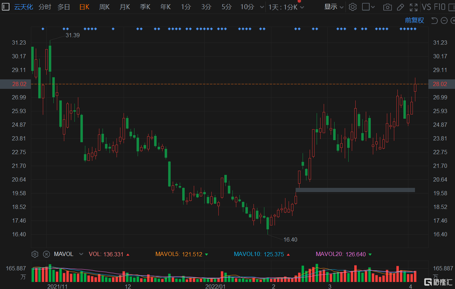Expand the MAVOL indicator selector arrow
Viewport: 455px width, 289px height.
(x=81, y=254)
